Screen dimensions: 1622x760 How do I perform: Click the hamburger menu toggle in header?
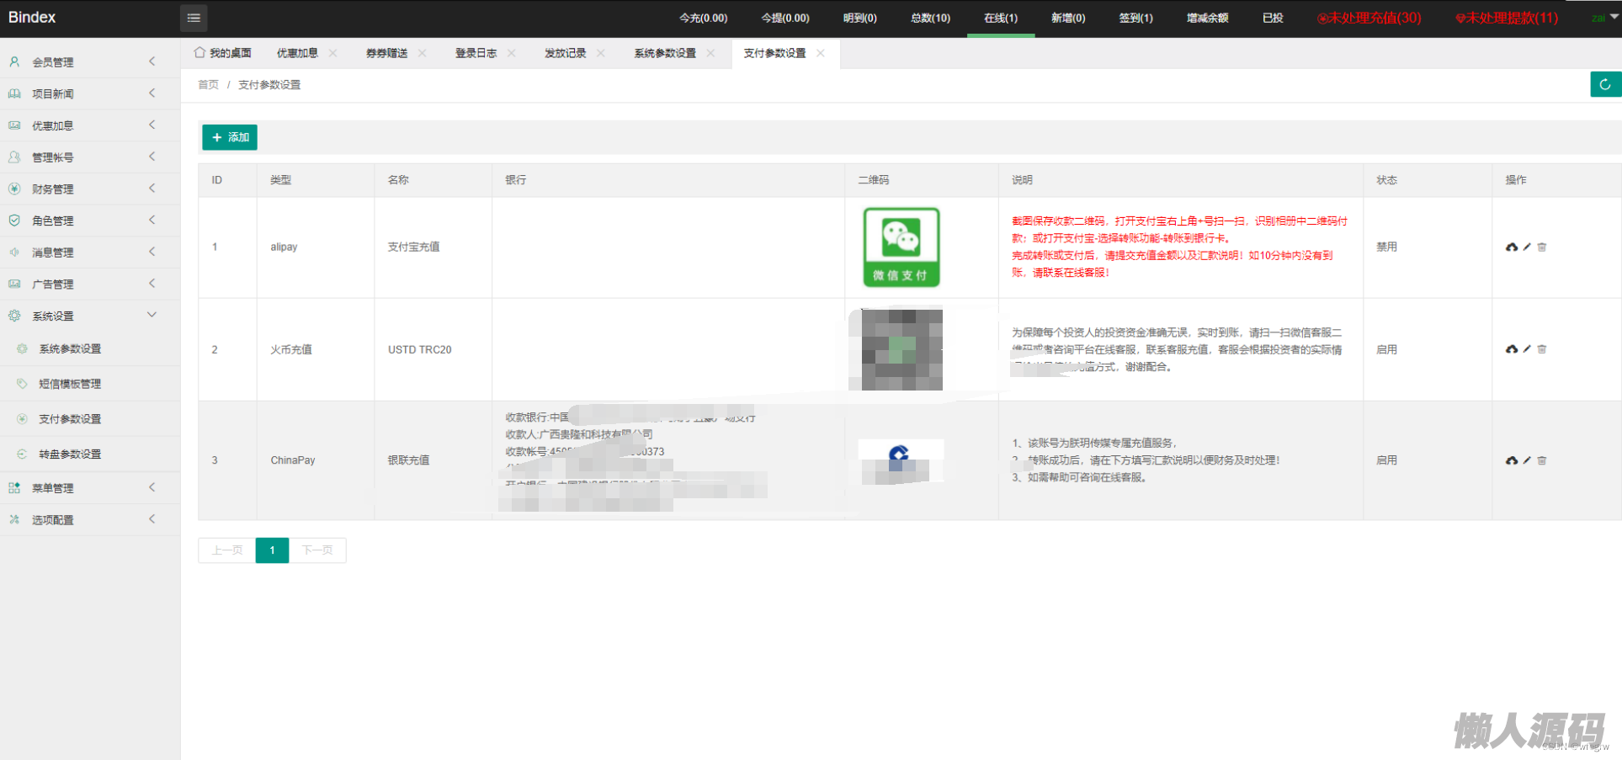[x=194, y=18]
